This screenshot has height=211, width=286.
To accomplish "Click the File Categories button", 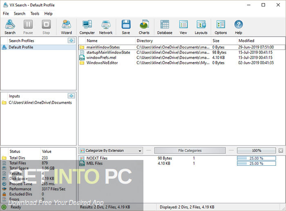I will 190,151.
